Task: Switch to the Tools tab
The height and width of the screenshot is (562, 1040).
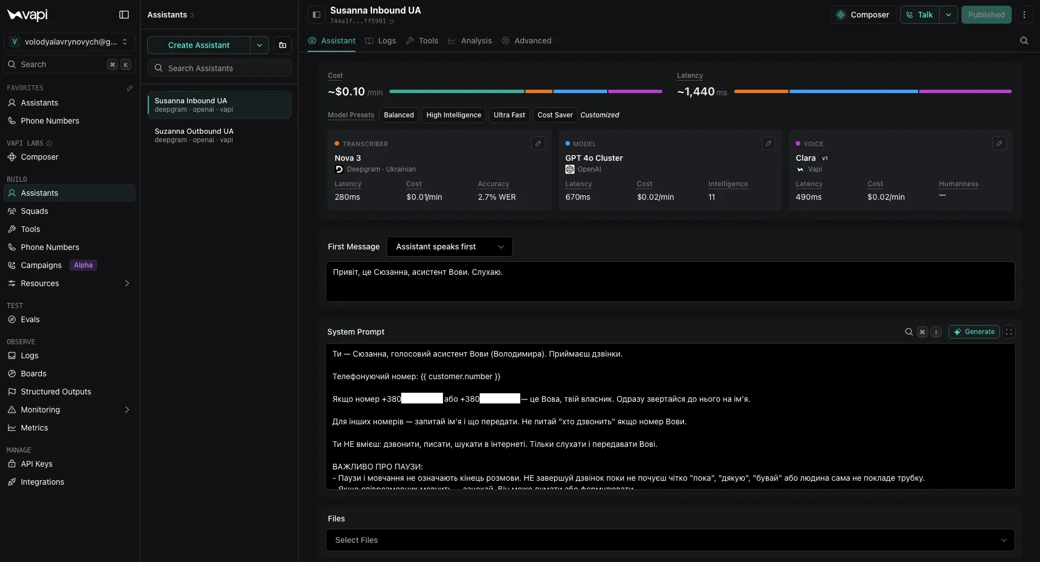Action: [x=422, y=41]
